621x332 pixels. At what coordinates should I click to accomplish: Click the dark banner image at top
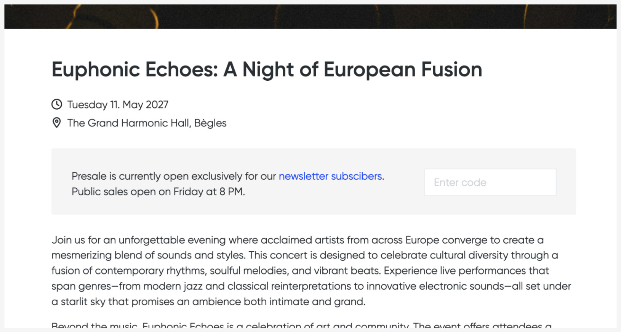pyautogui.click(x=310, y=16)
